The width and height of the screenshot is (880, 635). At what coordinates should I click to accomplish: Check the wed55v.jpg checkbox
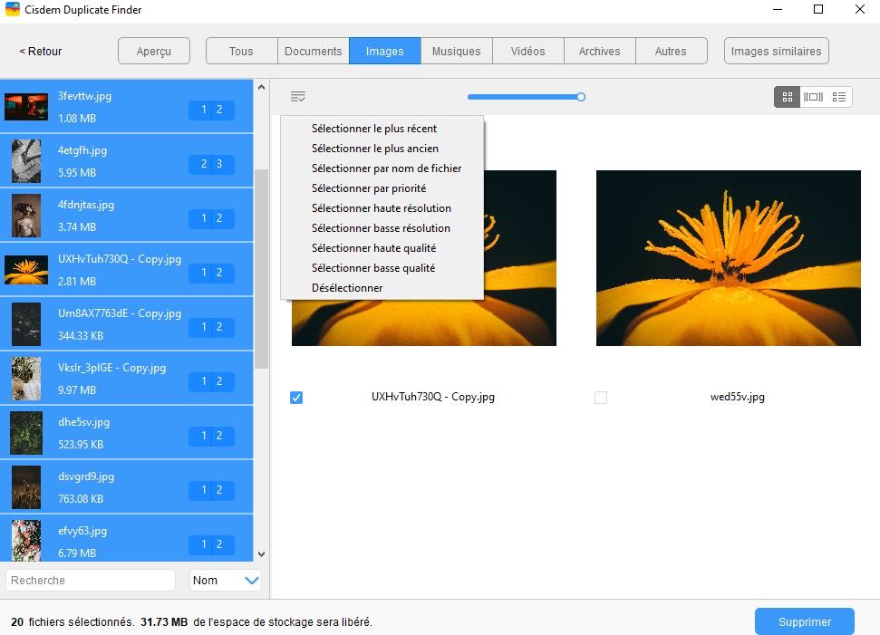tap(600, 398)
